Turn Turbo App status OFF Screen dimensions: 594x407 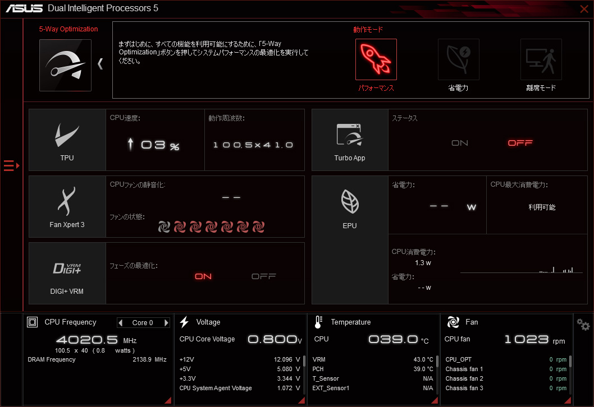tap(520, 143)
